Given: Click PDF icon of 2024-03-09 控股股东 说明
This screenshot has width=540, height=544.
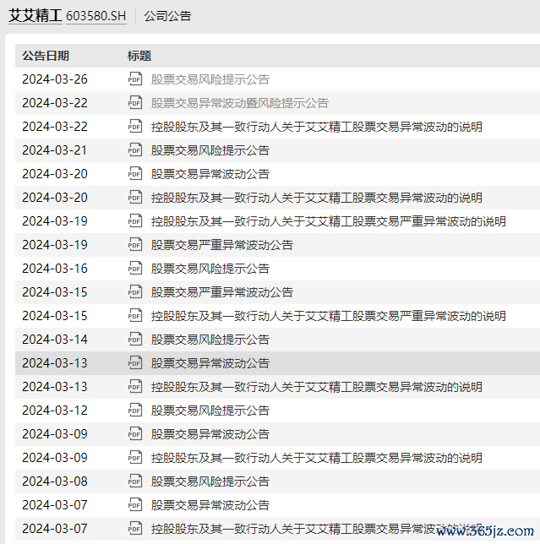Looking at the screenshot, I should (135, 457).
